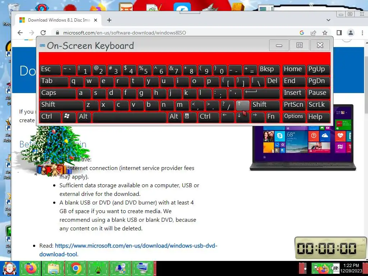The image size is (368, 276).
Task: Bookmark this page with the star icon
Action: [x=325, y=33]
